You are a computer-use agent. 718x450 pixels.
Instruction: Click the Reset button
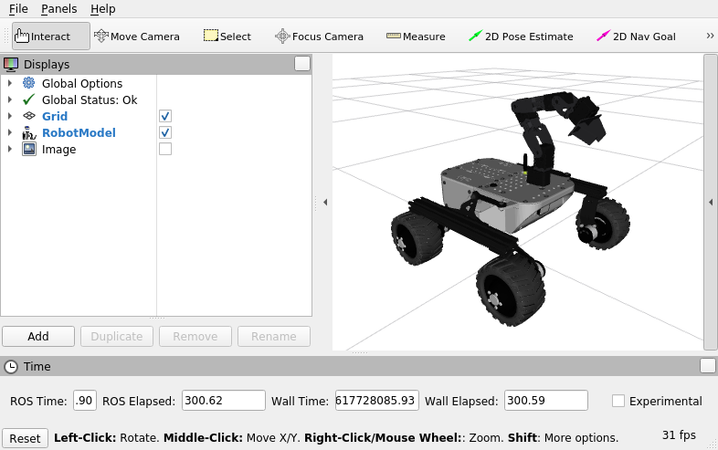click(25, 438)
